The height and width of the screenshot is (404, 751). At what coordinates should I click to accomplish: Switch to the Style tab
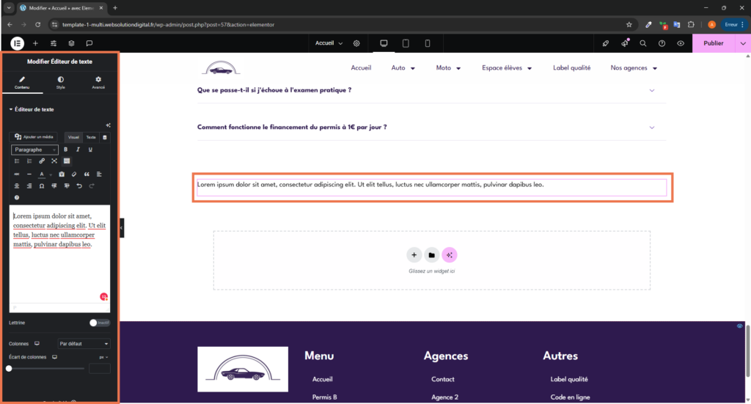60,82
